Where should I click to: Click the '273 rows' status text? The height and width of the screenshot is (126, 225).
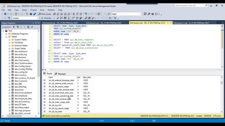217,116
